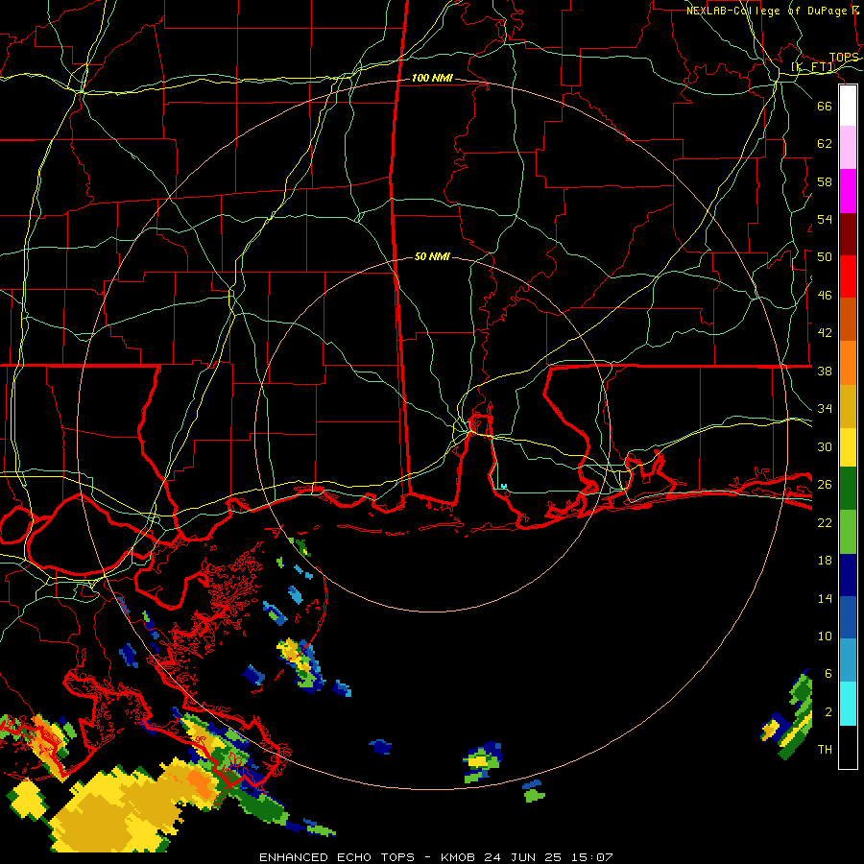This screenshot has width=864, height=864.
Task: Click the cyan radar site marker
Action: [x=504, y=486]
